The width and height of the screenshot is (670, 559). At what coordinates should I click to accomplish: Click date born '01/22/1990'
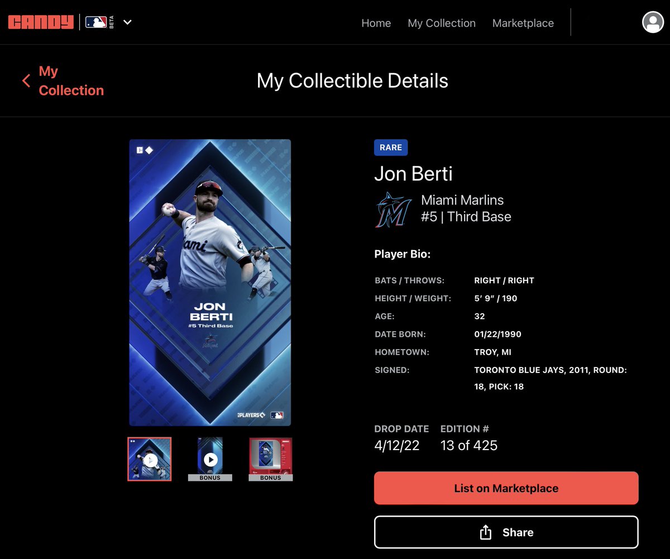[497, 334]
